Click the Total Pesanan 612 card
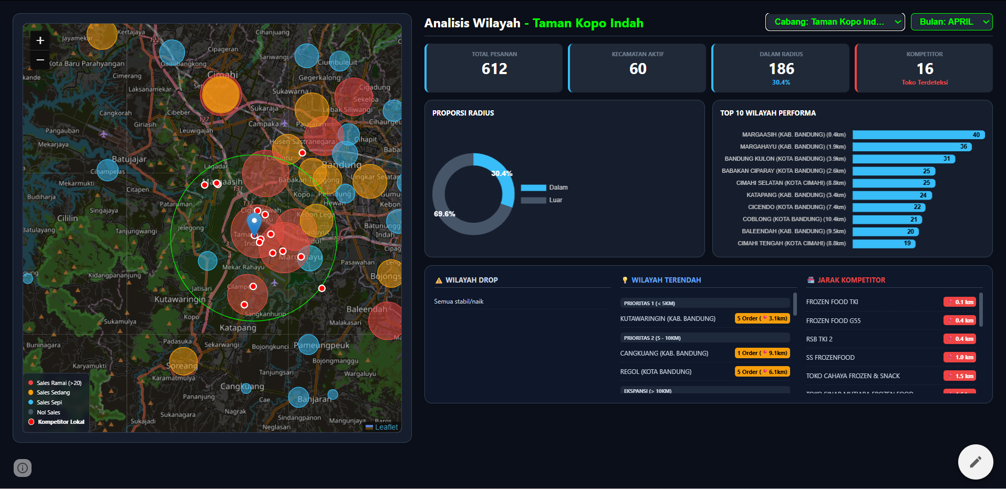Image resolution: width=1006 pixels, height=489 pixels. [x=494, y=68]
